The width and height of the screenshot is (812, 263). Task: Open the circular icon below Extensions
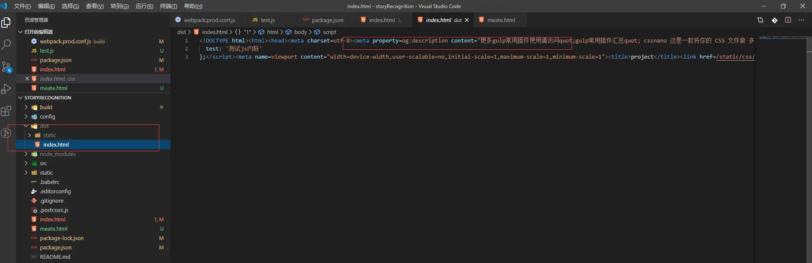(6, 133)
